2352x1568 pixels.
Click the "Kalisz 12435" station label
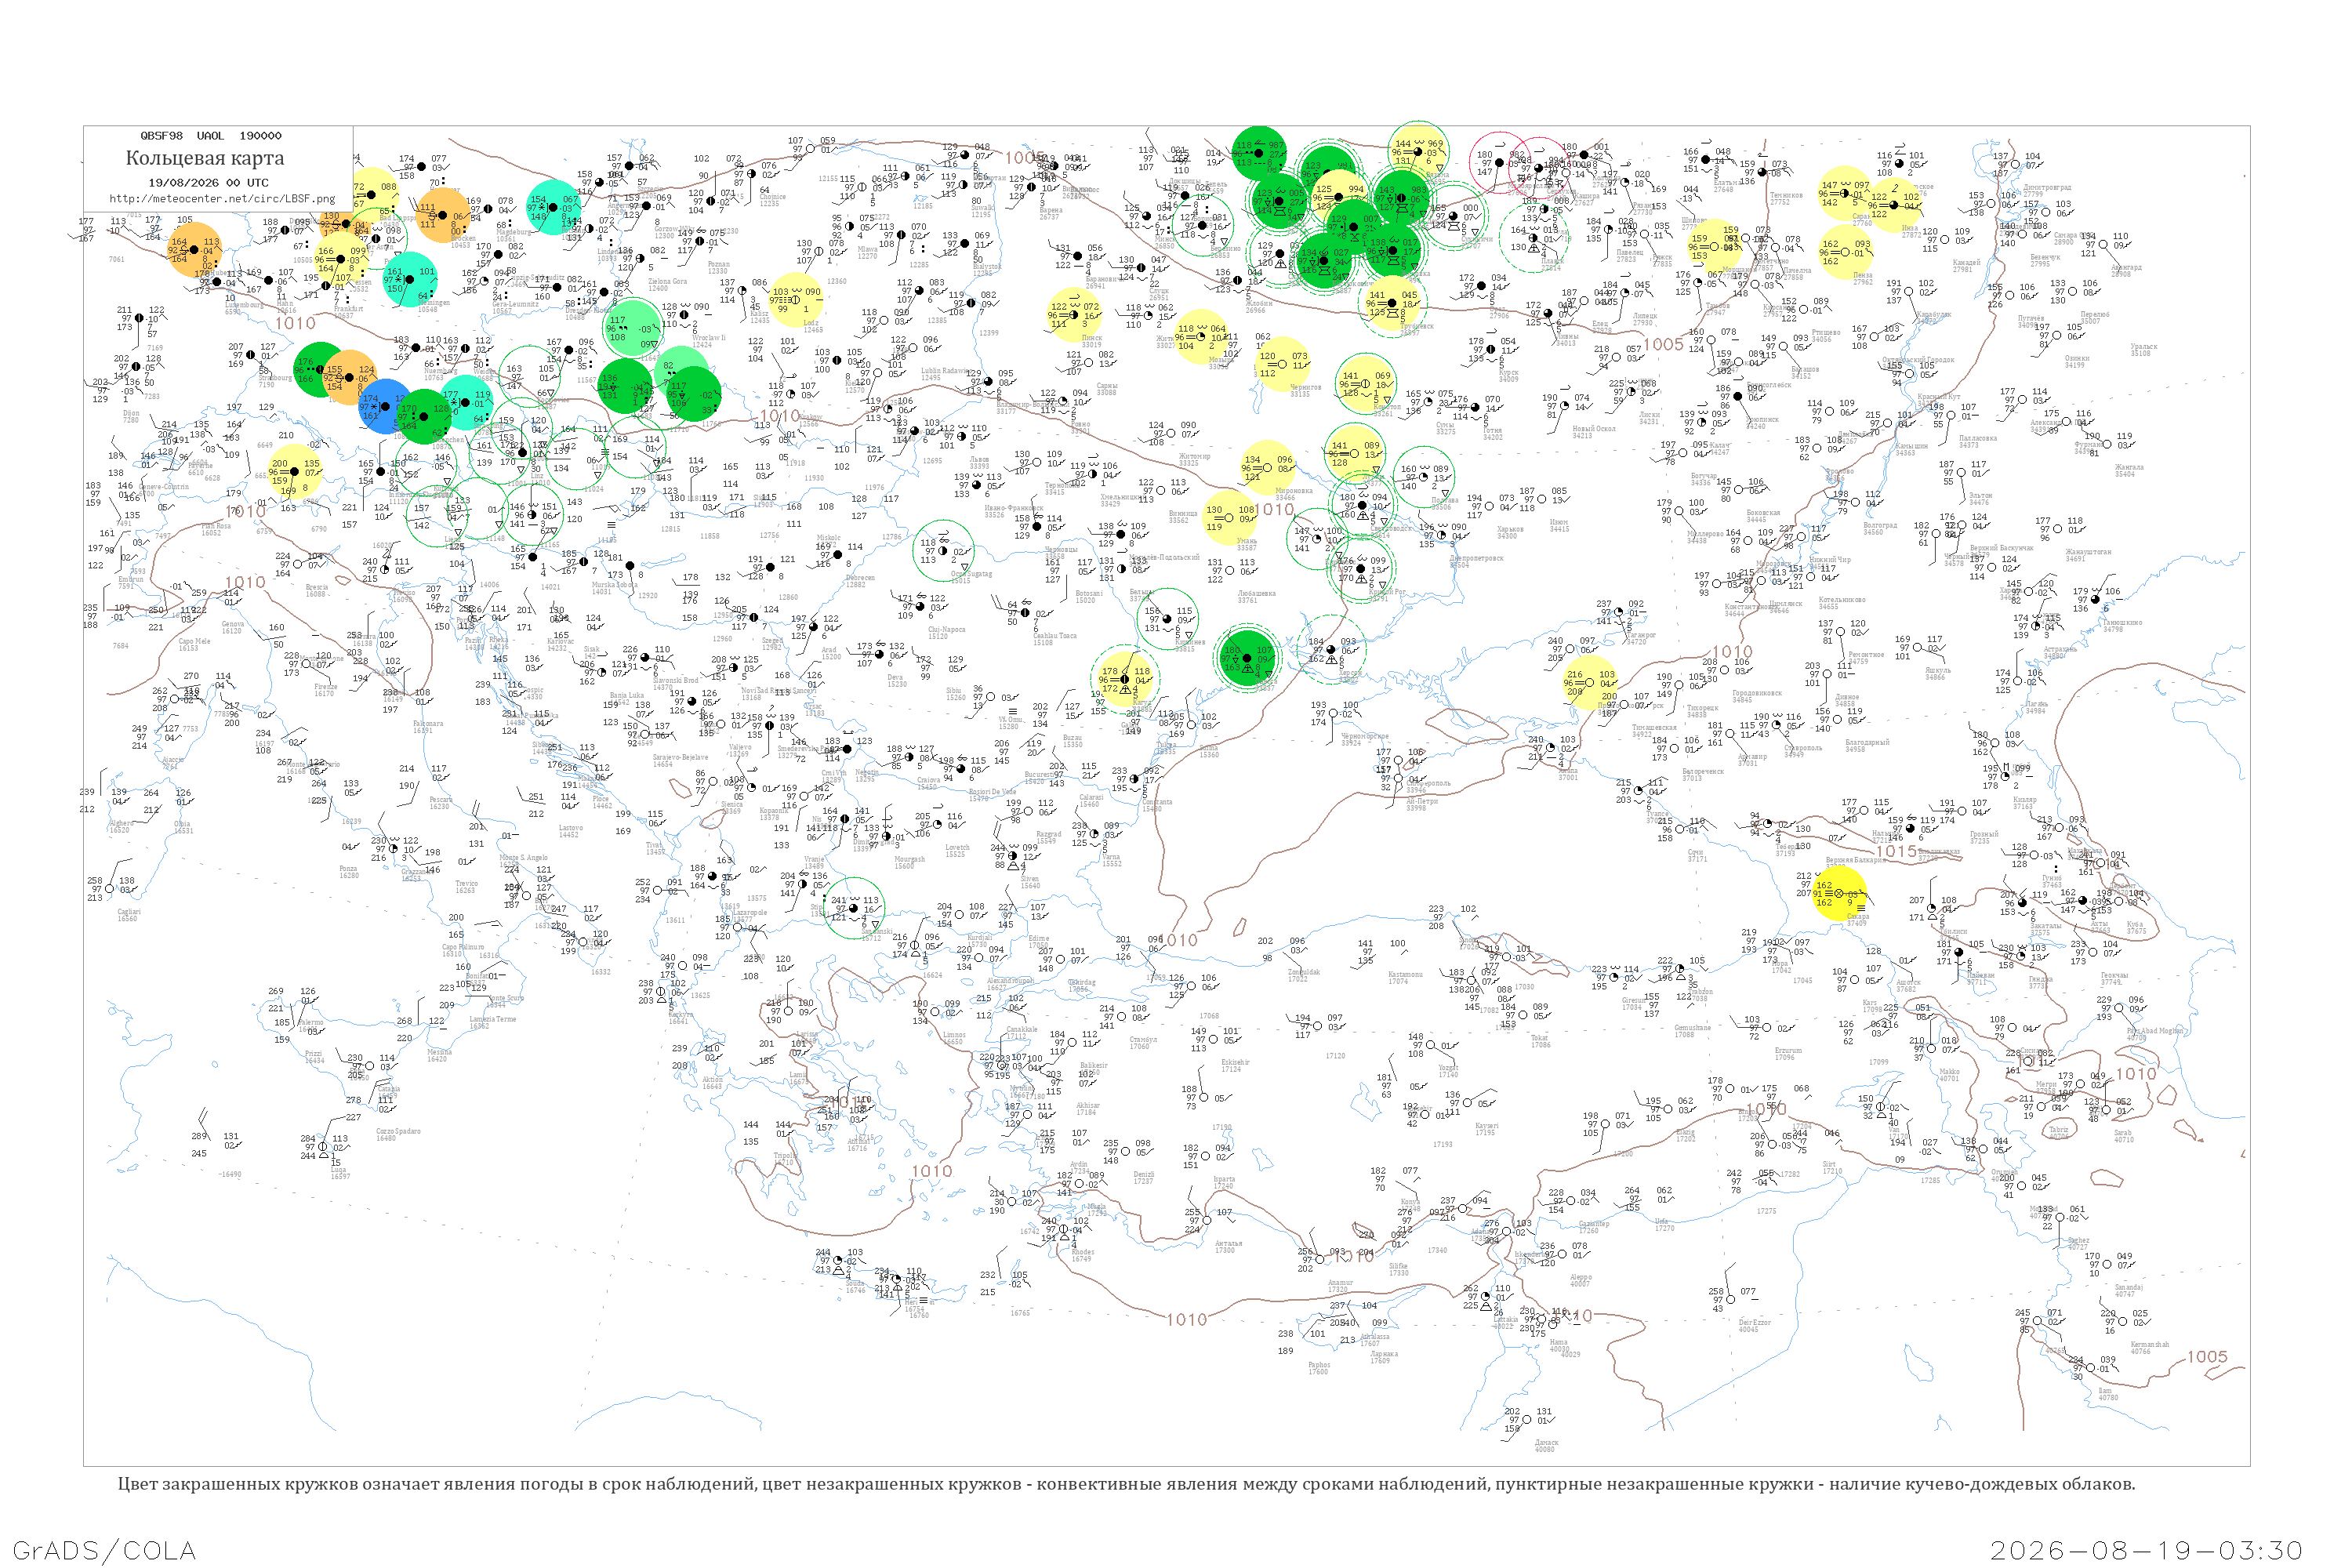click(x=761, y=317)
